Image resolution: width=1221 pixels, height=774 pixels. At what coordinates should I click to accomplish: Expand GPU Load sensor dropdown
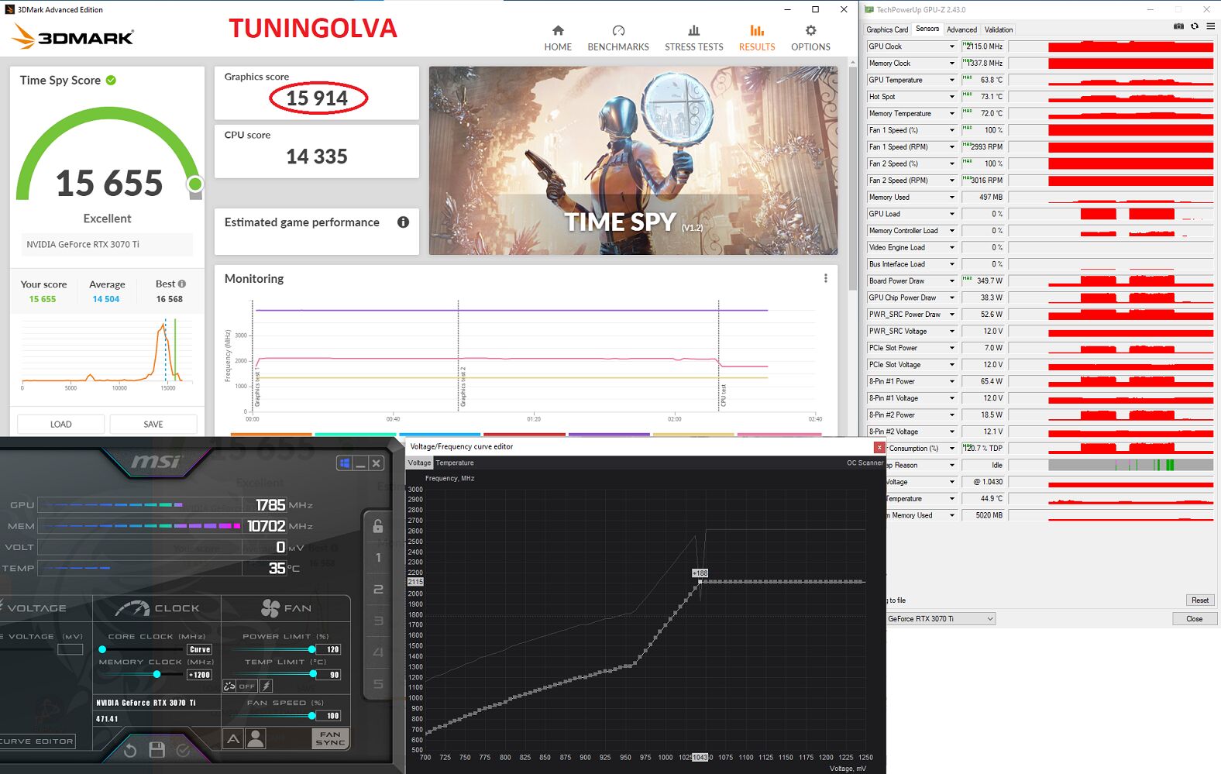pyautogui.click(x=952, y=214)
